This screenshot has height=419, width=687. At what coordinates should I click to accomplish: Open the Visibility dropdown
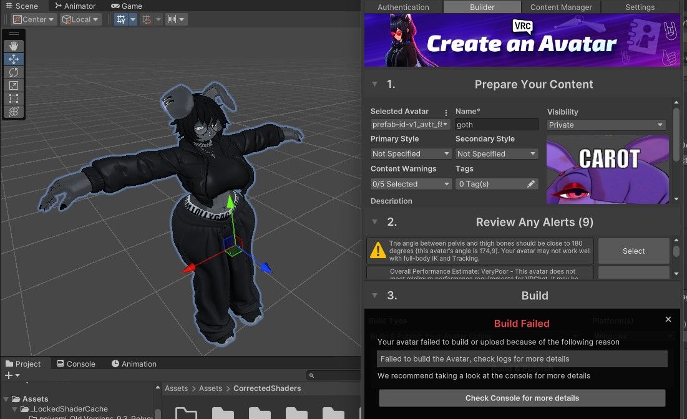tap(607, 125)
